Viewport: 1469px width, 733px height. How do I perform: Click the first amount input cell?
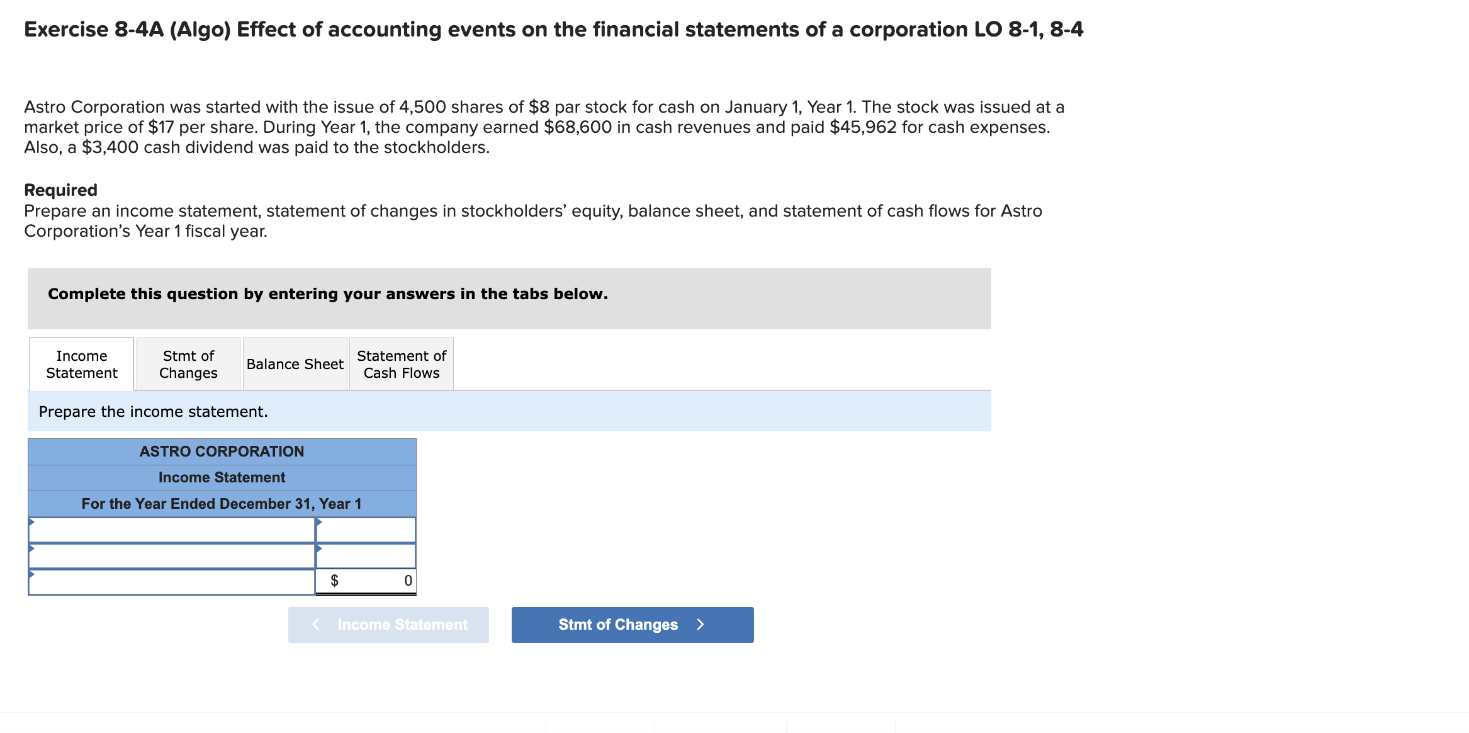[x=368, y=530]
